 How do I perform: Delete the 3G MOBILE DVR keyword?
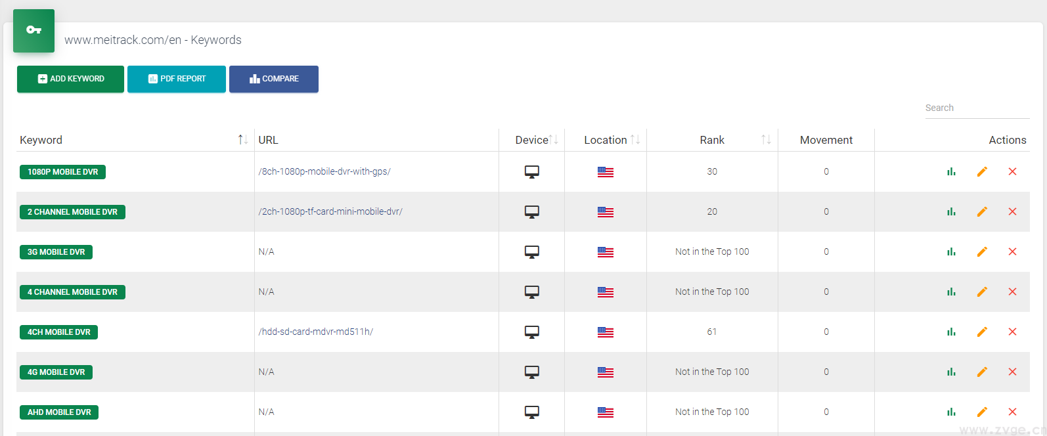coord(1012,252)
